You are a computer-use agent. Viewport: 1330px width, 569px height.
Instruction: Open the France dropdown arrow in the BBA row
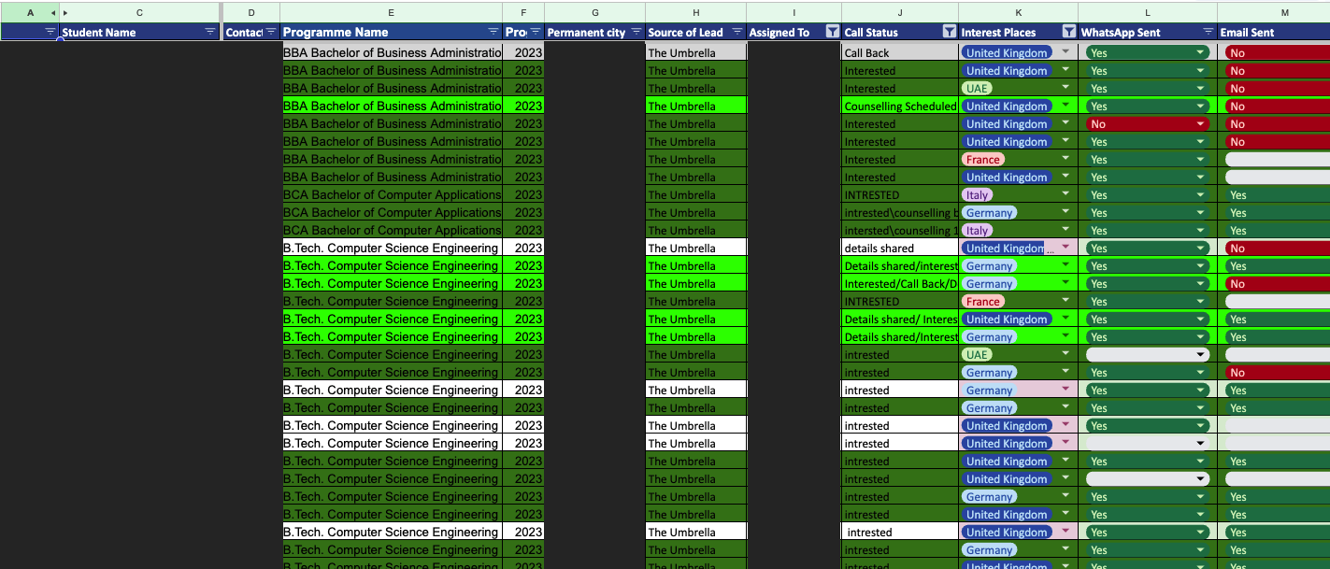1065,159
